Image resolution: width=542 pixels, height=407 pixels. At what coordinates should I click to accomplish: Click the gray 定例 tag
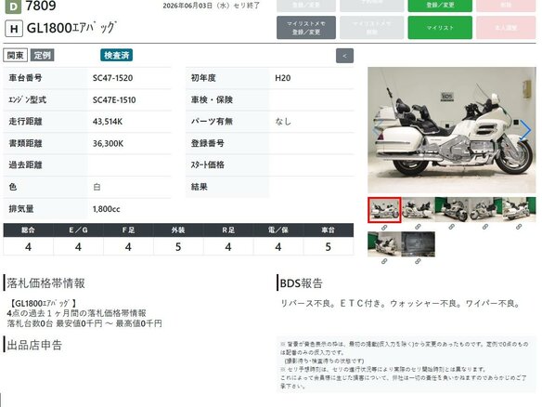tap(42, 56)
